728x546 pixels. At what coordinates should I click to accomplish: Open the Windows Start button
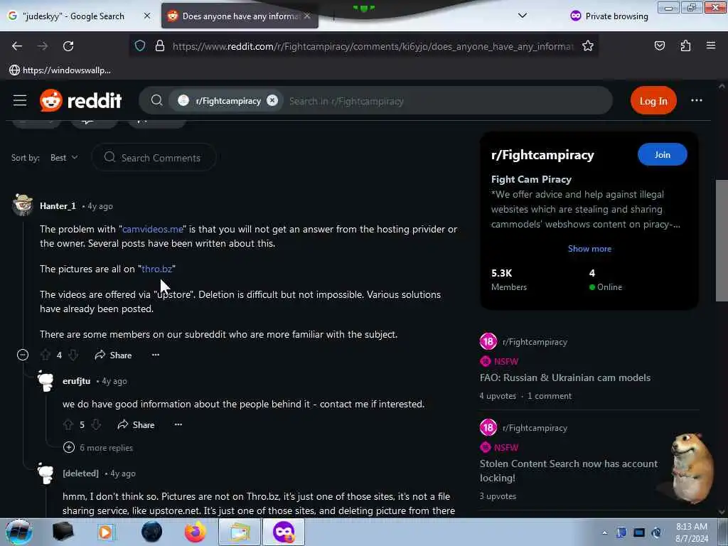point(18,532)
